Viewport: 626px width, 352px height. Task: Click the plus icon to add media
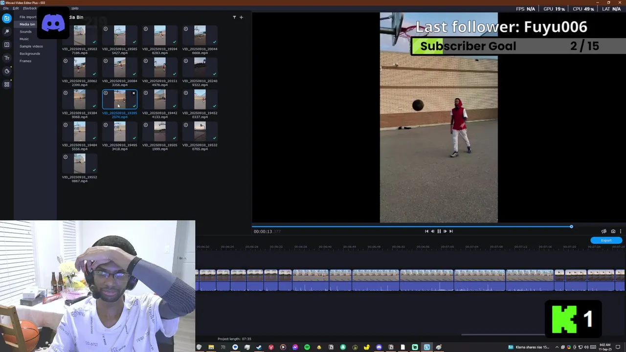coord(241,17)
